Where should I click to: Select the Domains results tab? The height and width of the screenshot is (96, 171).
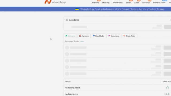point(70,36)
